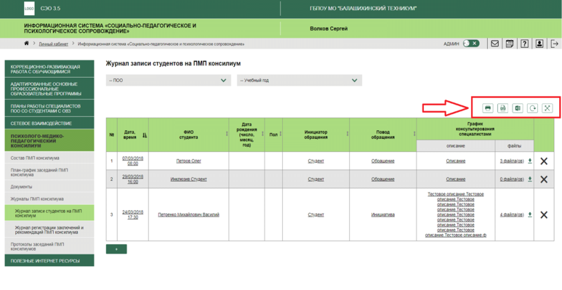Upload file for Инклюзив Студент row
The height and width of the screenshot is (290, 562).
(x=530, y=179)
